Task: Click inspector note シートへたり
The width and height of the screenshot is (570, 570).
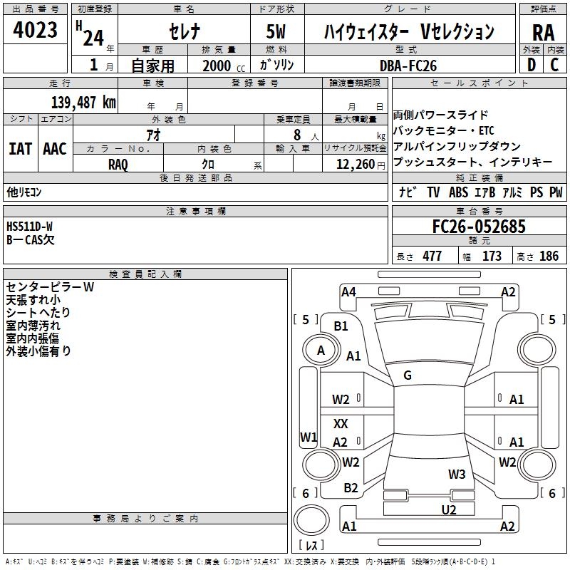Action: [38, 313]
